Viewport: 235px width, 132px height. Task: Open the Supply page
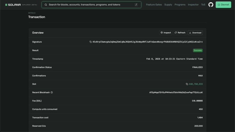[x=168, y=5]
